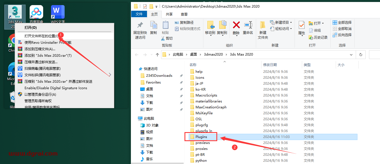Click the refresh icon beside address bar

click(361, 54)
